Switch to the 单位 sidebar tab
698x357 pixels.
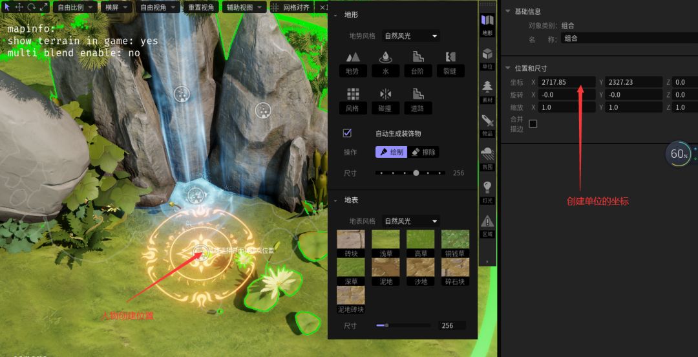coord(487,58)
